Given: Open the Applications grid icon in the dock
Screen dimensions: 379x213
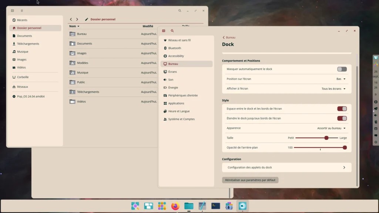Looking at the screenshot, I should coord(162,206).
